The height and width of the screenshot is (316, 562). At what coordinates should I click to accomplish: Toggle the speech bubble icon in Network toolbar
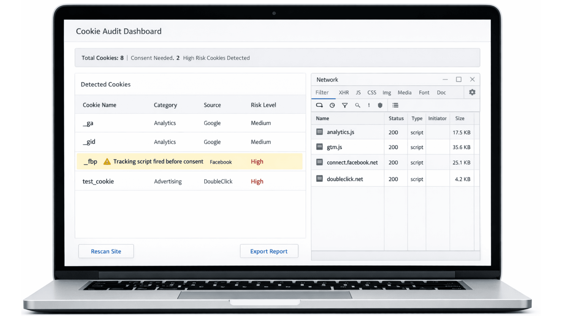click(x=319, y=105)
